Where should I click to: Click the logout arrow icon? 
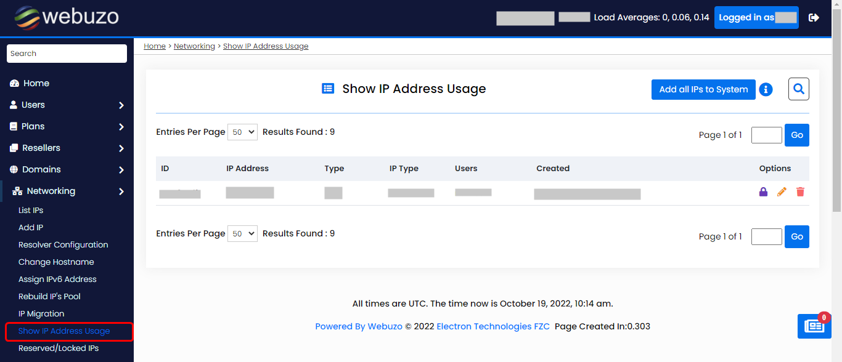pos(814,18)
